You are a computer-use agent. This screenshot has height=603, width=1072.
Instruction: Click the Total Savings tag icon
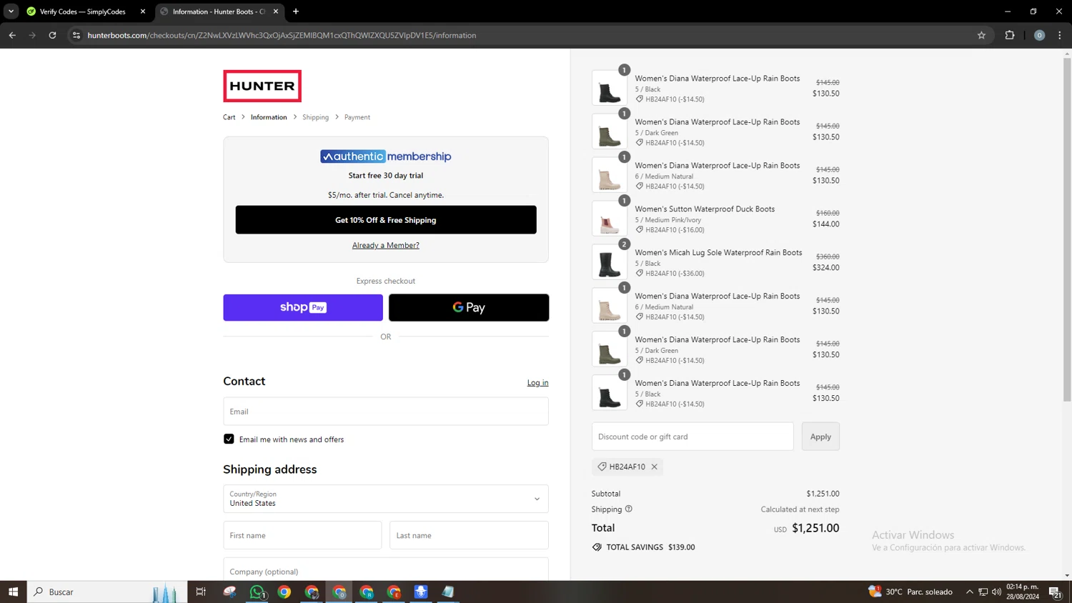(597, 547)
